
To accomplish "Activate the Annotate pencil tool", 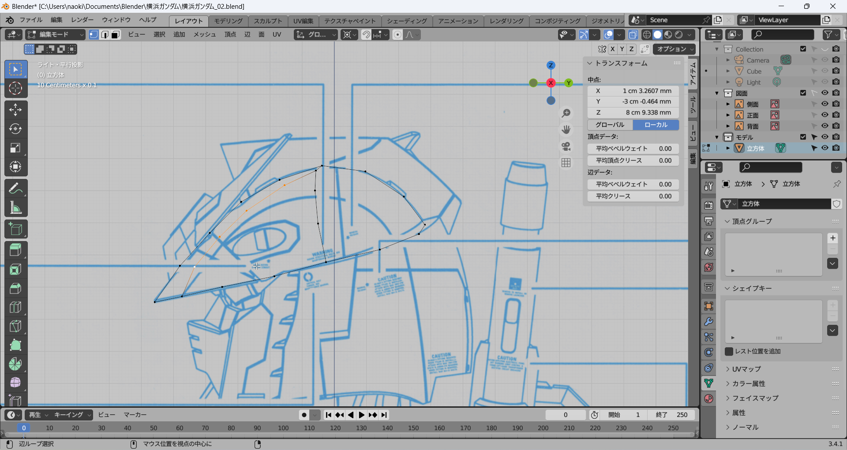I will 15,189.
